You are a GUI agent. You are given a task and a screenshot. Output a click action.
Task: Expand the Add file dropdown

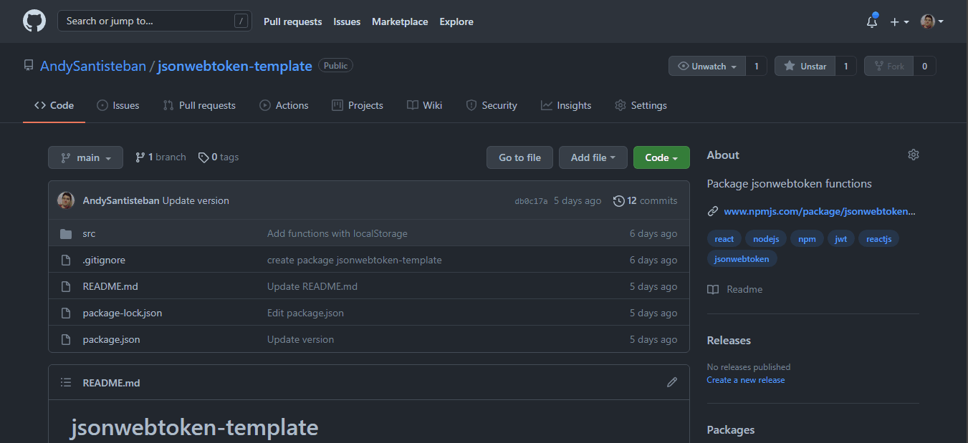pos(593,157)
